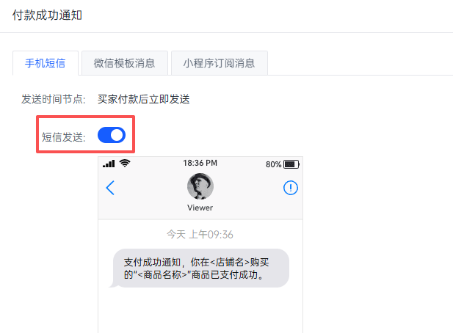
Task: Click the info icon beside Viewer
Action: tap(291, 189)
